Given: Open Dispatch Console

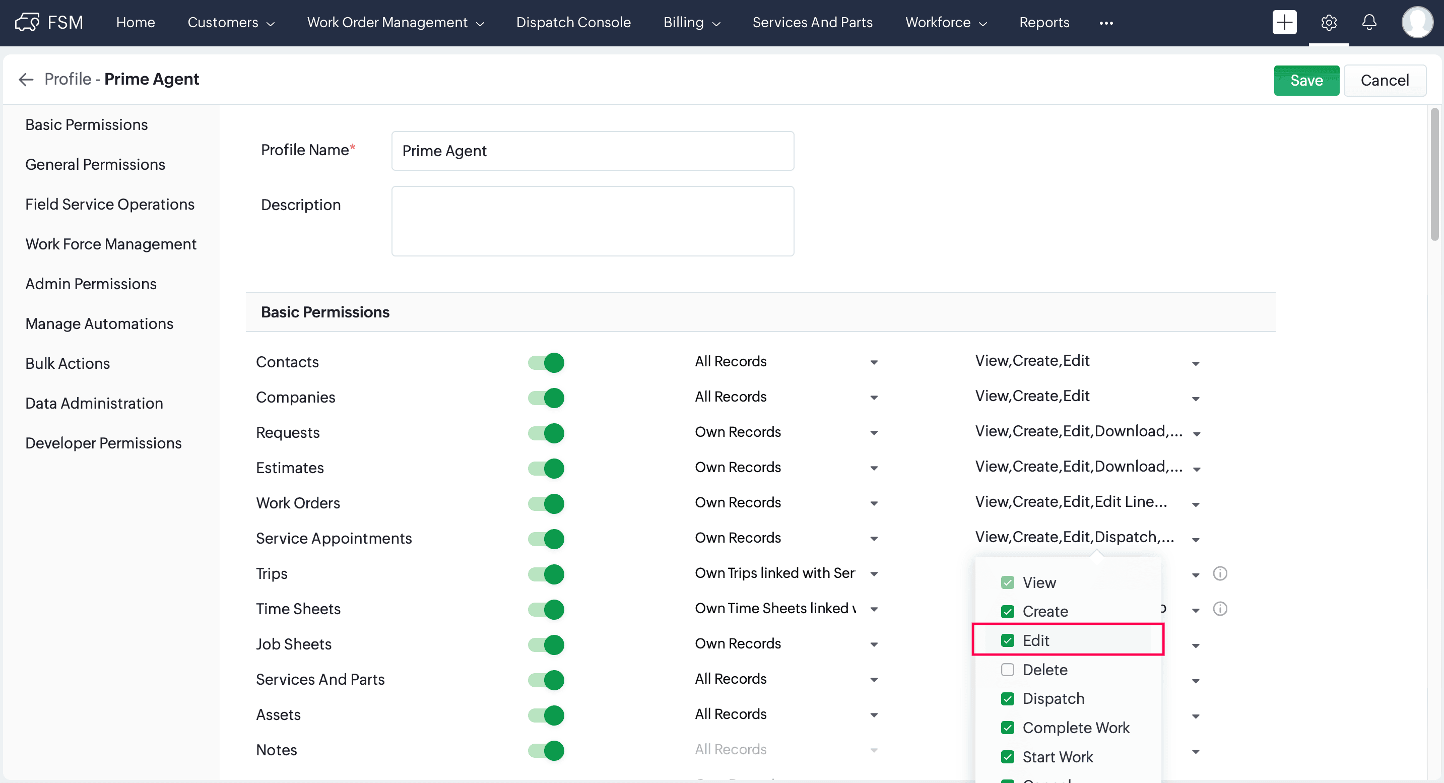Looking at the screenshot, I should pos(573,22).
